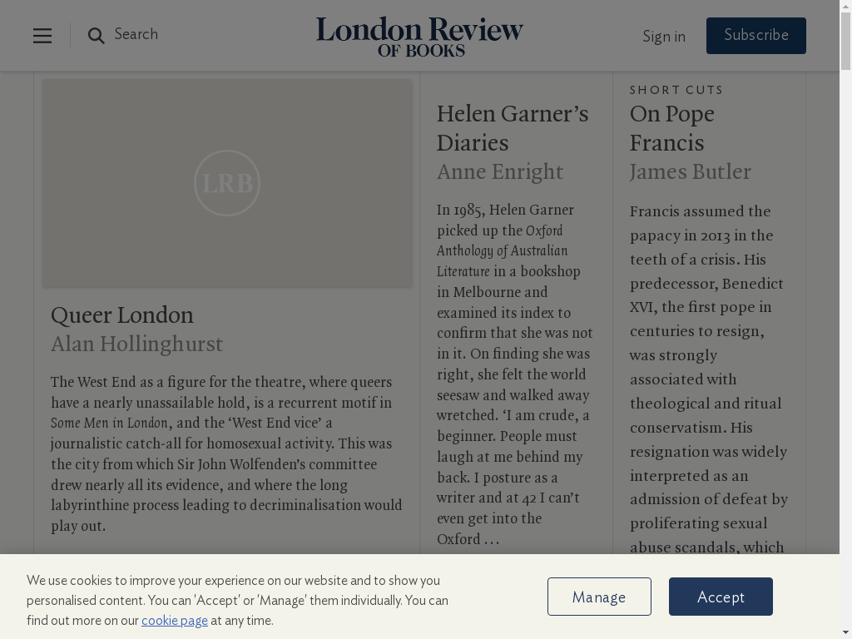Viewport: 852px width, 639px height.
Task: Click author name James Butler
Action: coord(690,171)
